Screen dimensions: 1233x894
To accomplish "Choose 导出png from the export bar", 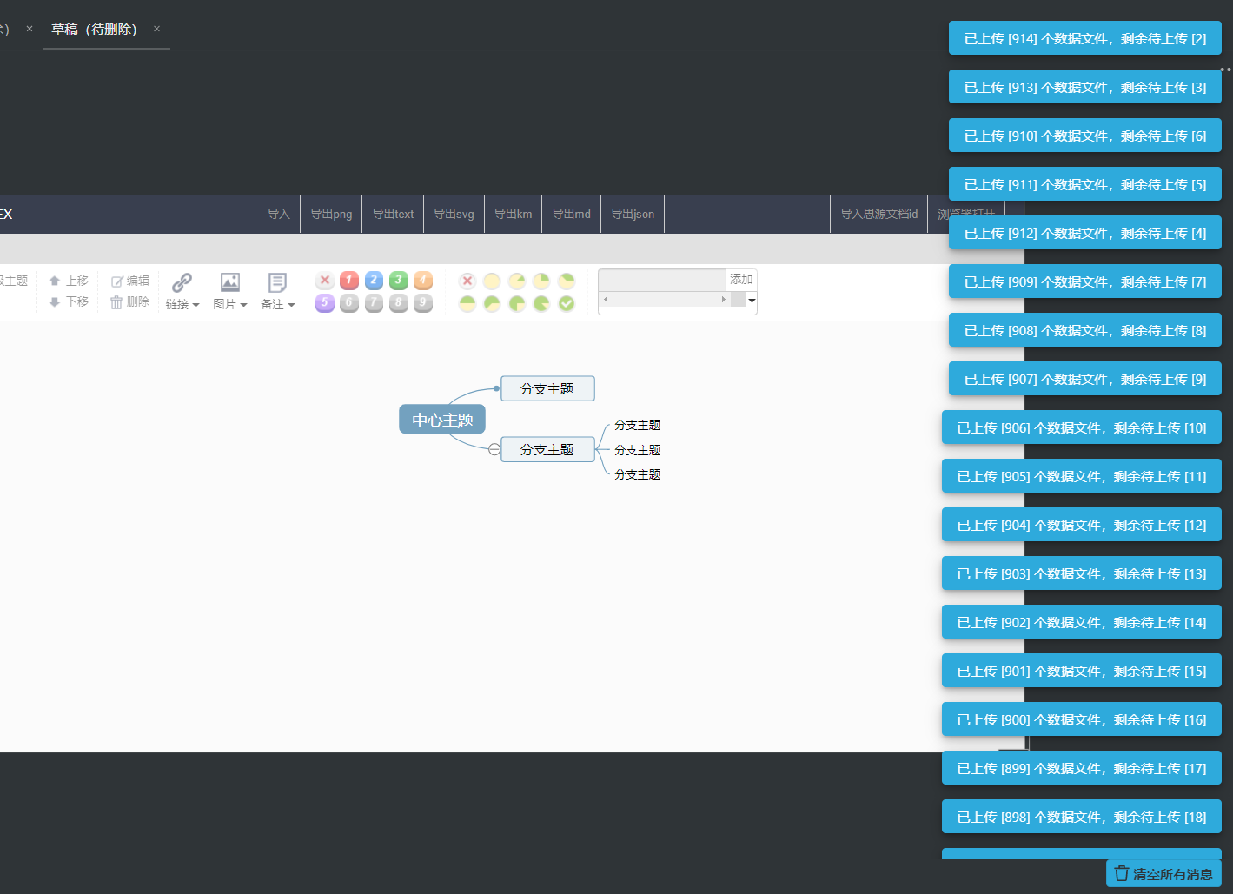I will [x=331, y=215].
